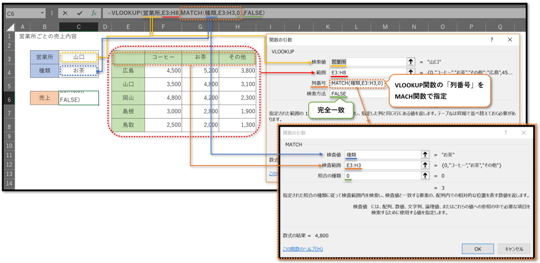This screenshot has height=263, width=540.
Task: Collapse dialog for 照合の種類 field in MATCH window
Action: pyautogui.click(x=424, y=176)
